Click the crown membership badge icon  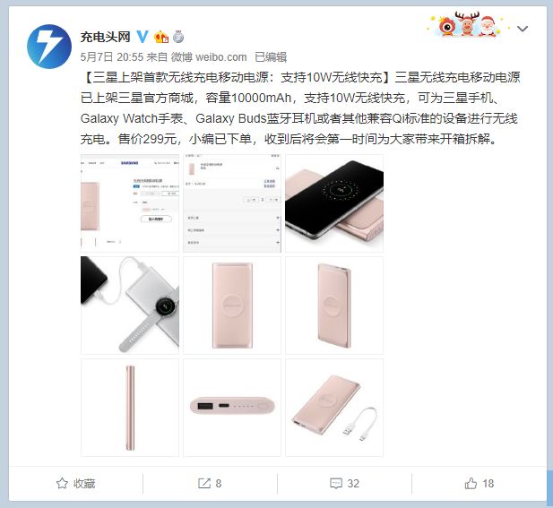coord(161,37)
